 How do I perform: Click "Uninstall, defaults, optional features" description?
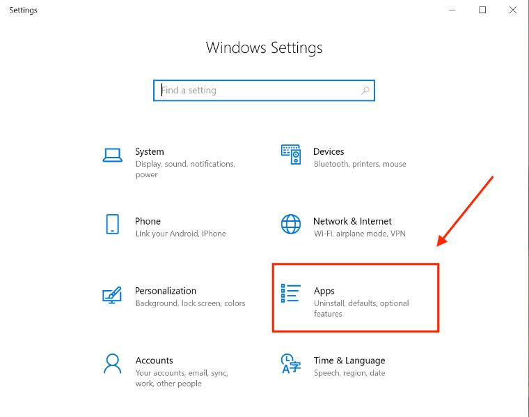coord(361,308)
